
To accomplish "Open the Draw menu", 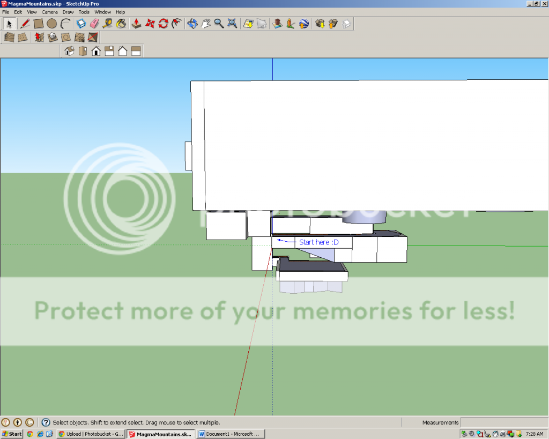I will click(x=68, y=12).
